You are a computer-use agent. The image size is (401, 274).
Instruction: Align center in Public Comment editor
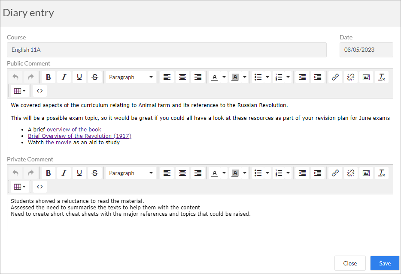pyautogui.click(x=182, y=77)
